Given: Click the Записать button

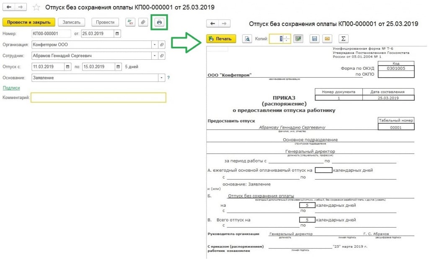Looking at the screenshot, I should pyautogui.click(x=71, y=23).
